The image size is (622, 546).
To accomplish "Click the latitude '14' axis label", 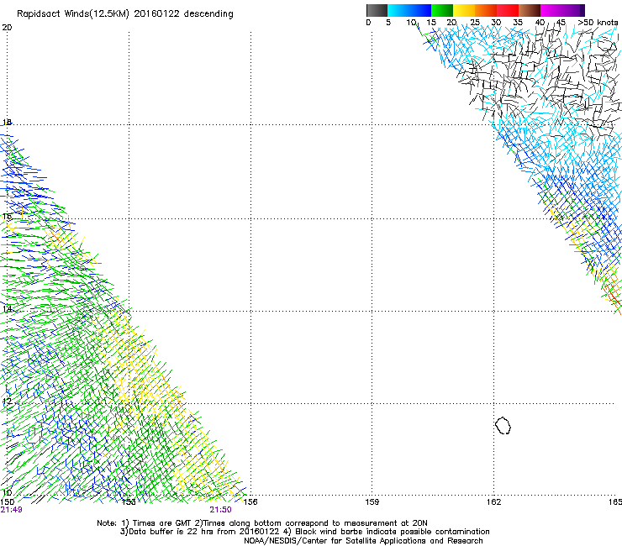I will tap(7, 309).
